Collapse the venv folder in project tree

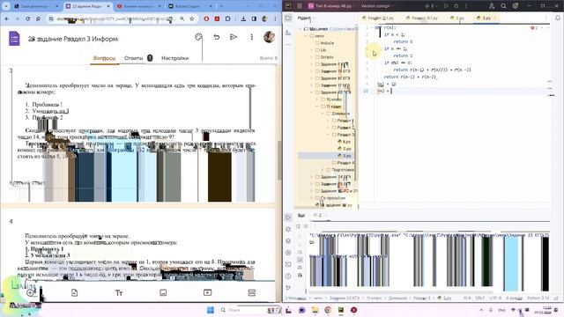click(306, 36)
